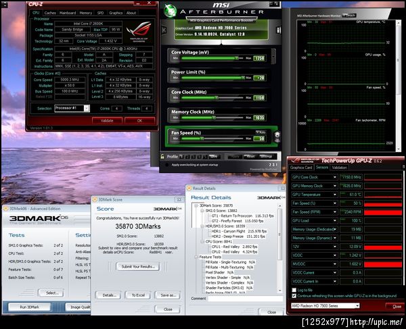Click the Core Clock value box 1150
Screen dimensions: 406x329
[259, 98]
